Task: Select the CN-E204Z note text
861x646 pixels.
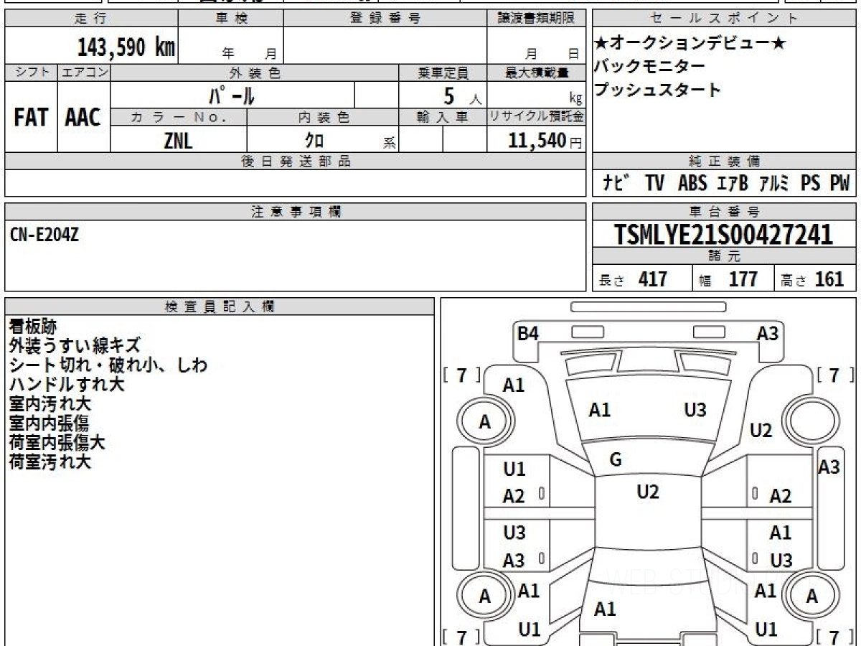Action: pyautogui.click(x=44, y=234)
